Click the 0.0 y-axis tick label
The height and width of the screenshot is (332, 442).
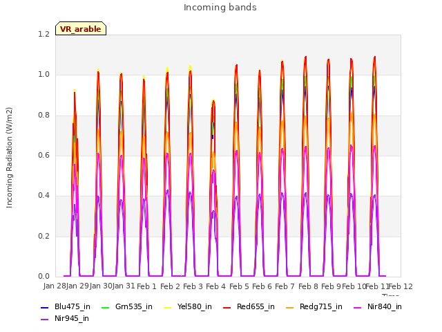[44, 276]
